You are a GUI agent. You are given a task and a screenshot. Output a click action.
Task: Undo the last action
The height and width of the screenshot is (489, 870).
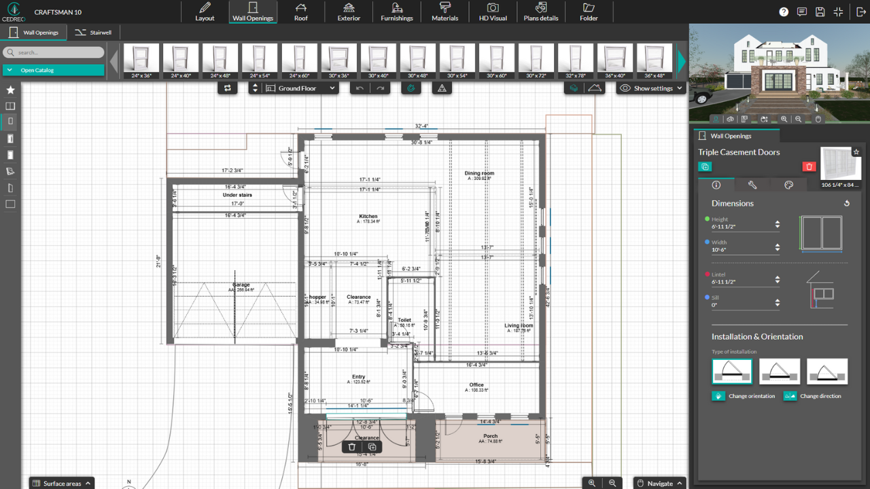[x=359, y=88]
